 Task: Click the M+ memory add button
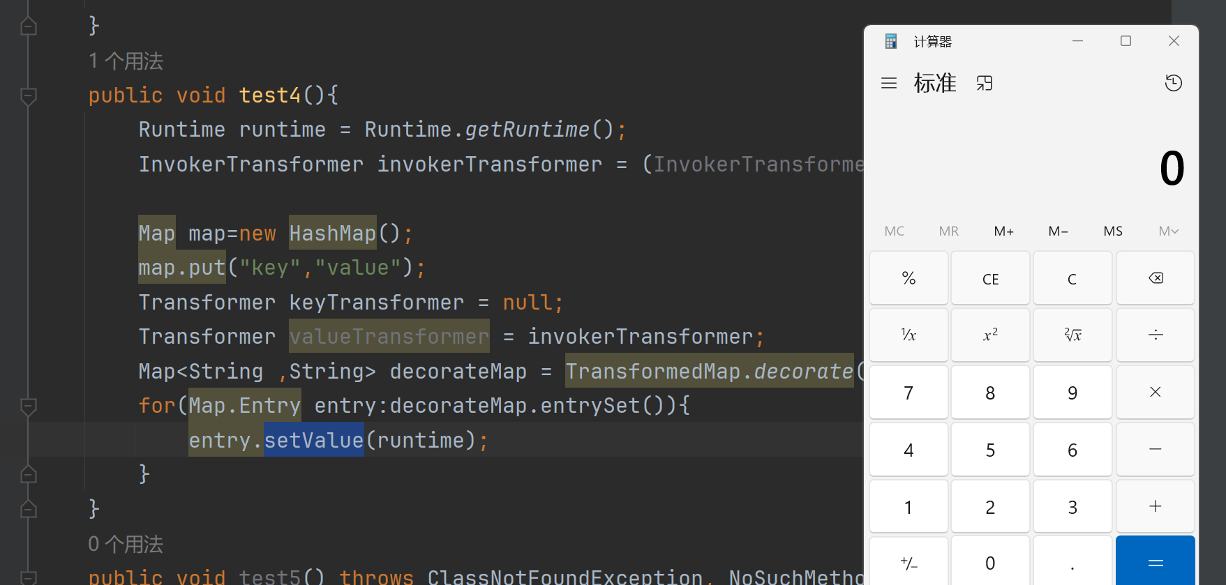click(1004, 231)
